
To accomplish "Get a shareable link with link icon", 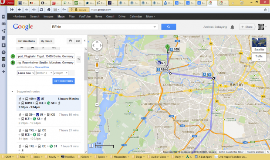I will 78,41.
